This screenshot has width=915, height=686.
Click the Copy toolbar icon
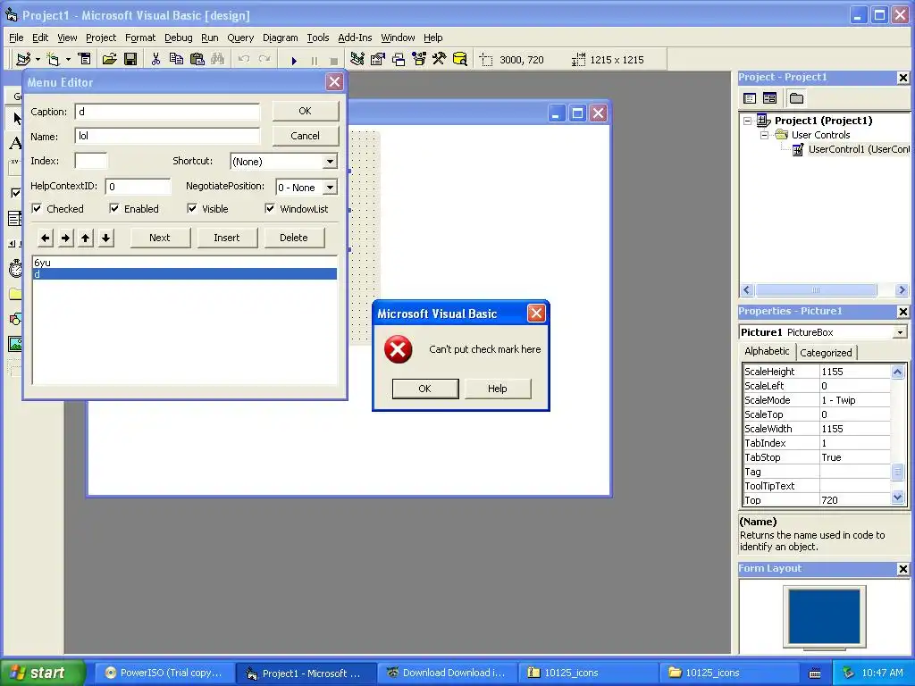(x=176, y=60)
